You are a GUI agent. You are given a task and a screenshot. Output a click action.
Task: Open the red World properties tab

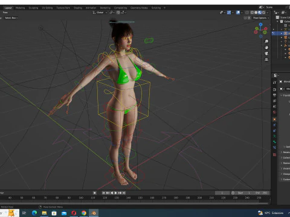pyautogui.click(x=274, y=112)
